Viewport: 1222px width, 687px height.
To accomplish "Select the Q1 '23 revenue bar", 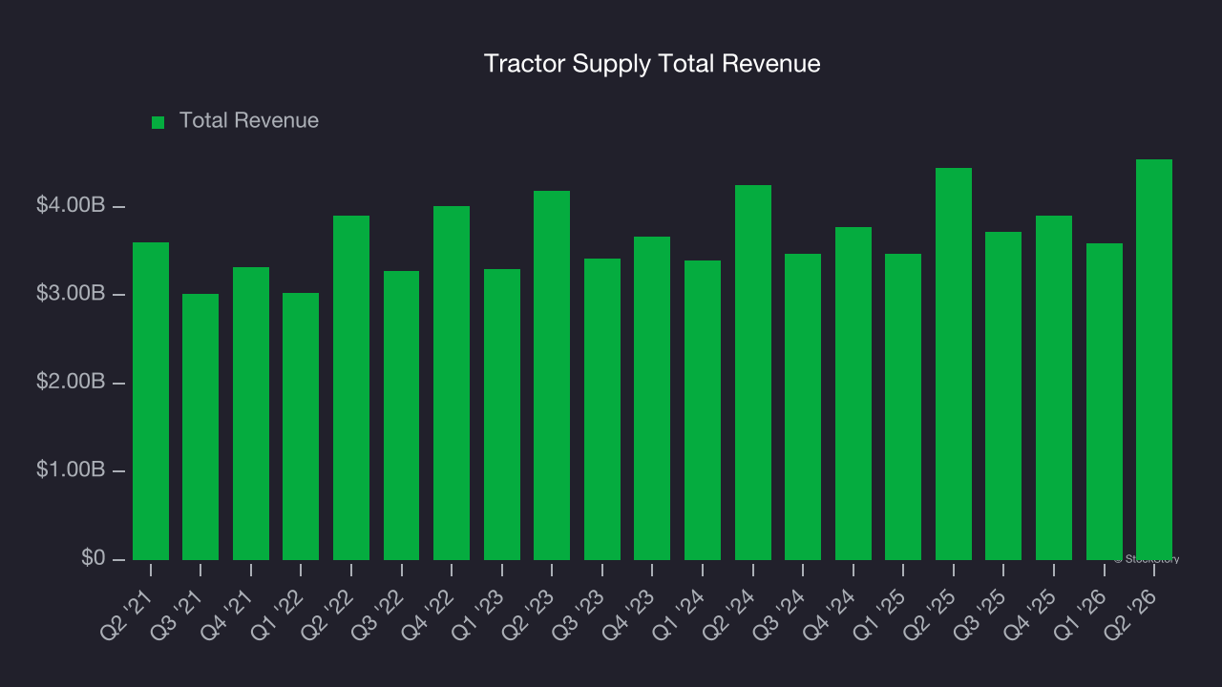I will (502, 414).
